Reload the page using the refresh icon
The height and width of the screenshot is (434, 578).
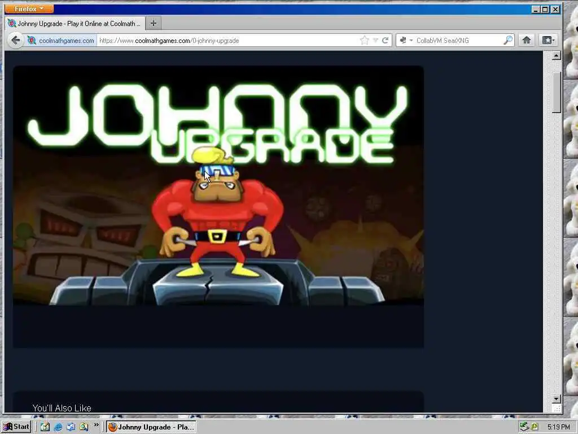385,40
